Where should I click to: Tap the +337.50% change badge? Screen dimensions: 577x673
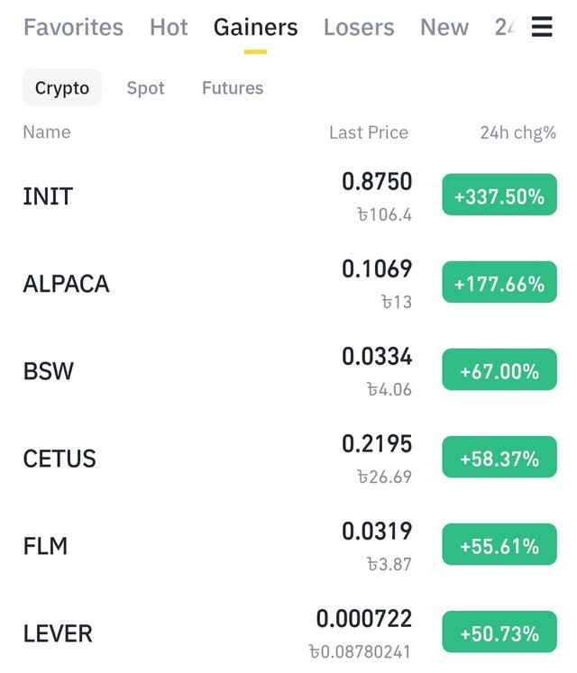499,195
